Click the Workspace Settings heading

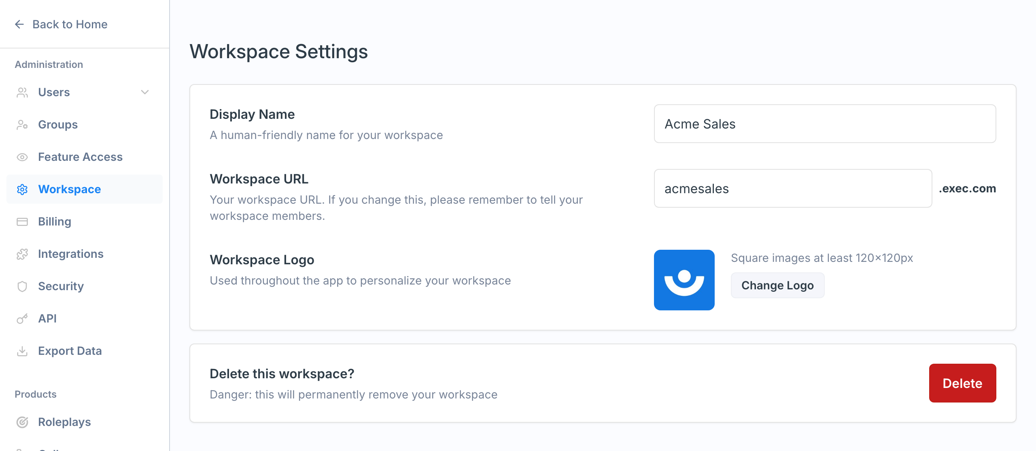278,52
